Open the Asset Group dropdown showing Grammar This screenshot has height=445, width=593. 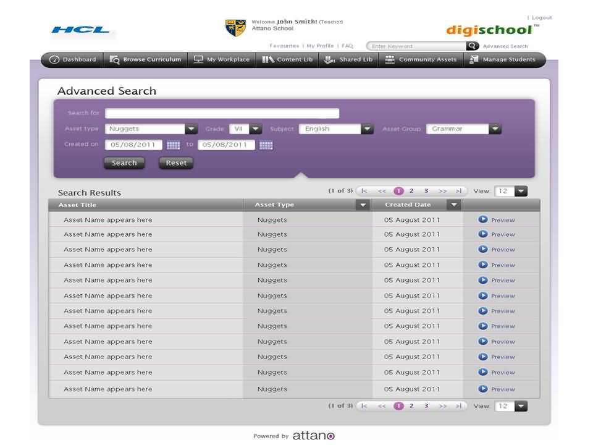(495, 129)
